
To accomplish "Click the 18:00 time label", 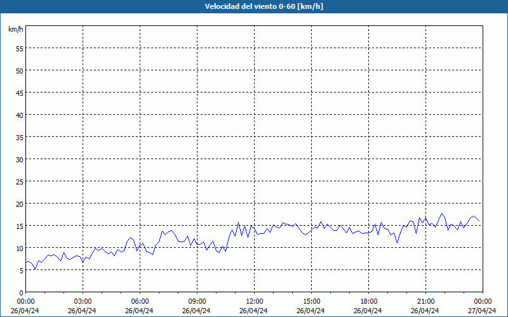I will 369,302.
